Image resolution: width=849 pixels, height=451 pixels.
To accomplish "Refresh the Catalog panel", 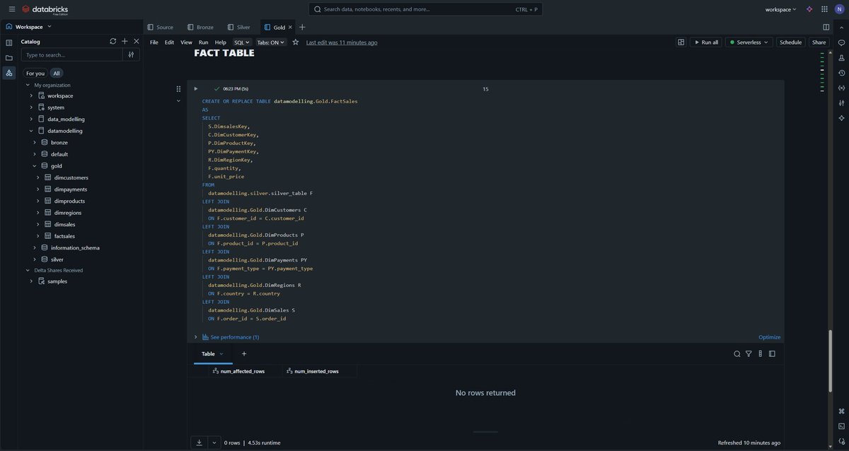I will click(112, 41).
